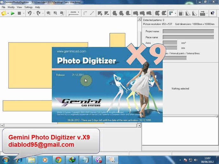This screenshot has height=164, width=219.
Task: Expand dropdown beside the teal corner-shape tool
Action: [x=176, y=13]
